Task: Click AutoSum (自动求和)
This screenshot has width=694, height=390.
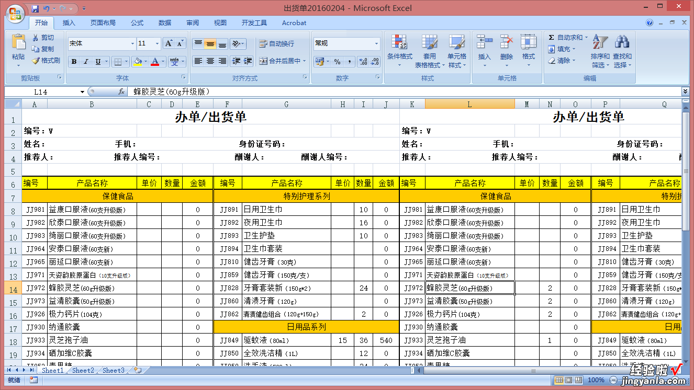Action: [568, 38]
